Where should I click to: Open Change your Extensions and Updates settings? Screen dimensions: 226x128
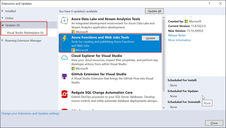(30, 114)
